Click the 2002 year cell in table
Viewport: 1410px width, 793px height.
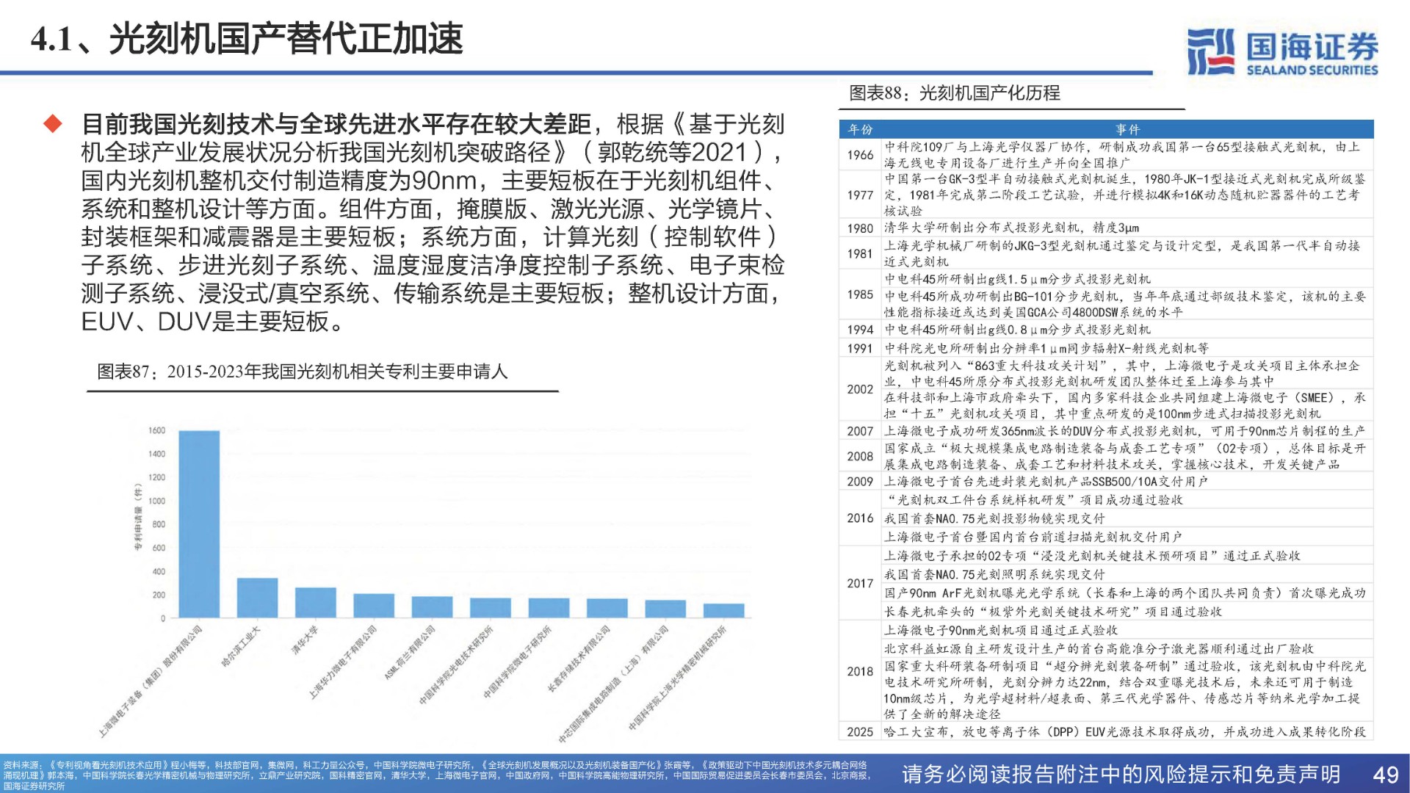(860, 389)
